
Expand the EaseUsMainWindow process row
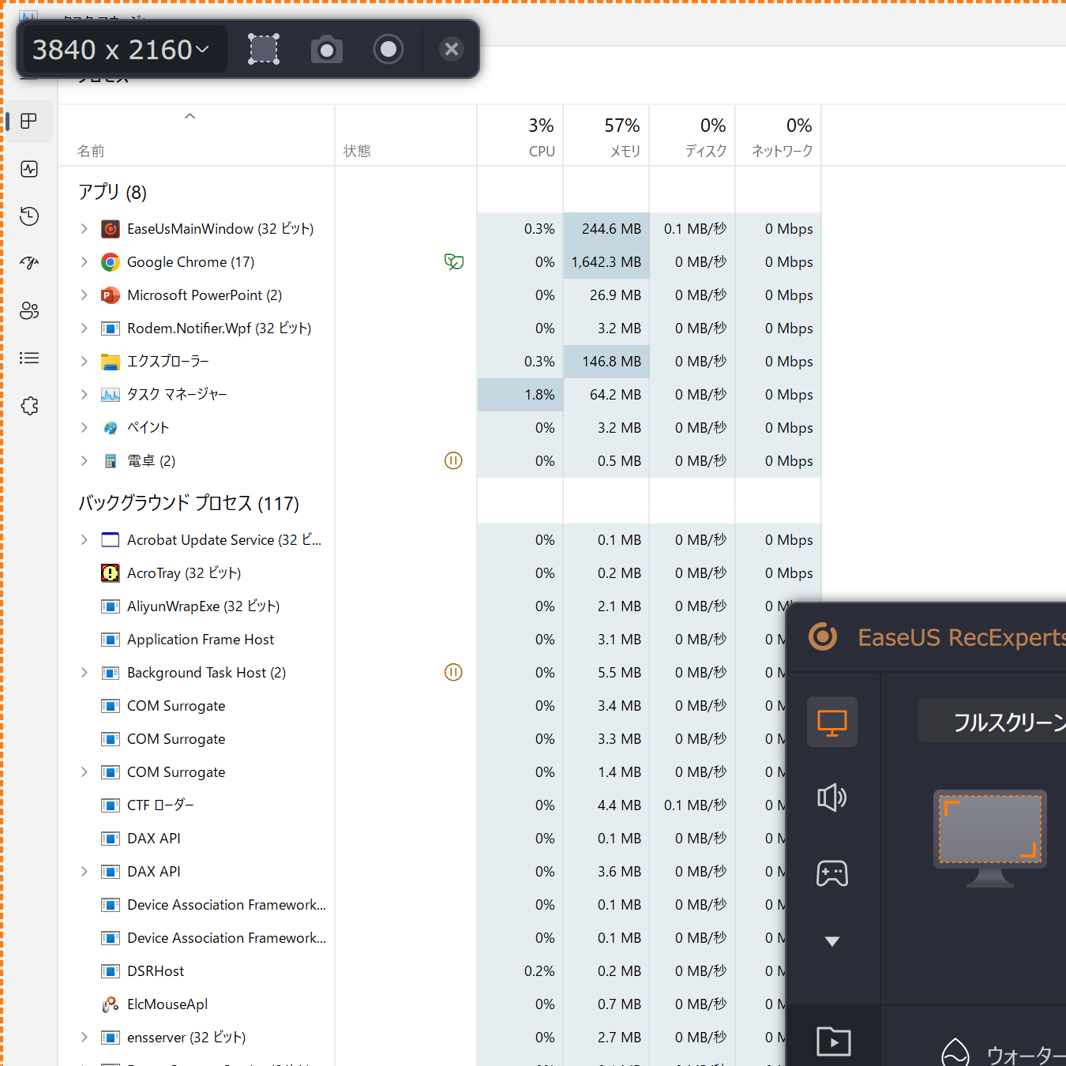coord(84,229)
